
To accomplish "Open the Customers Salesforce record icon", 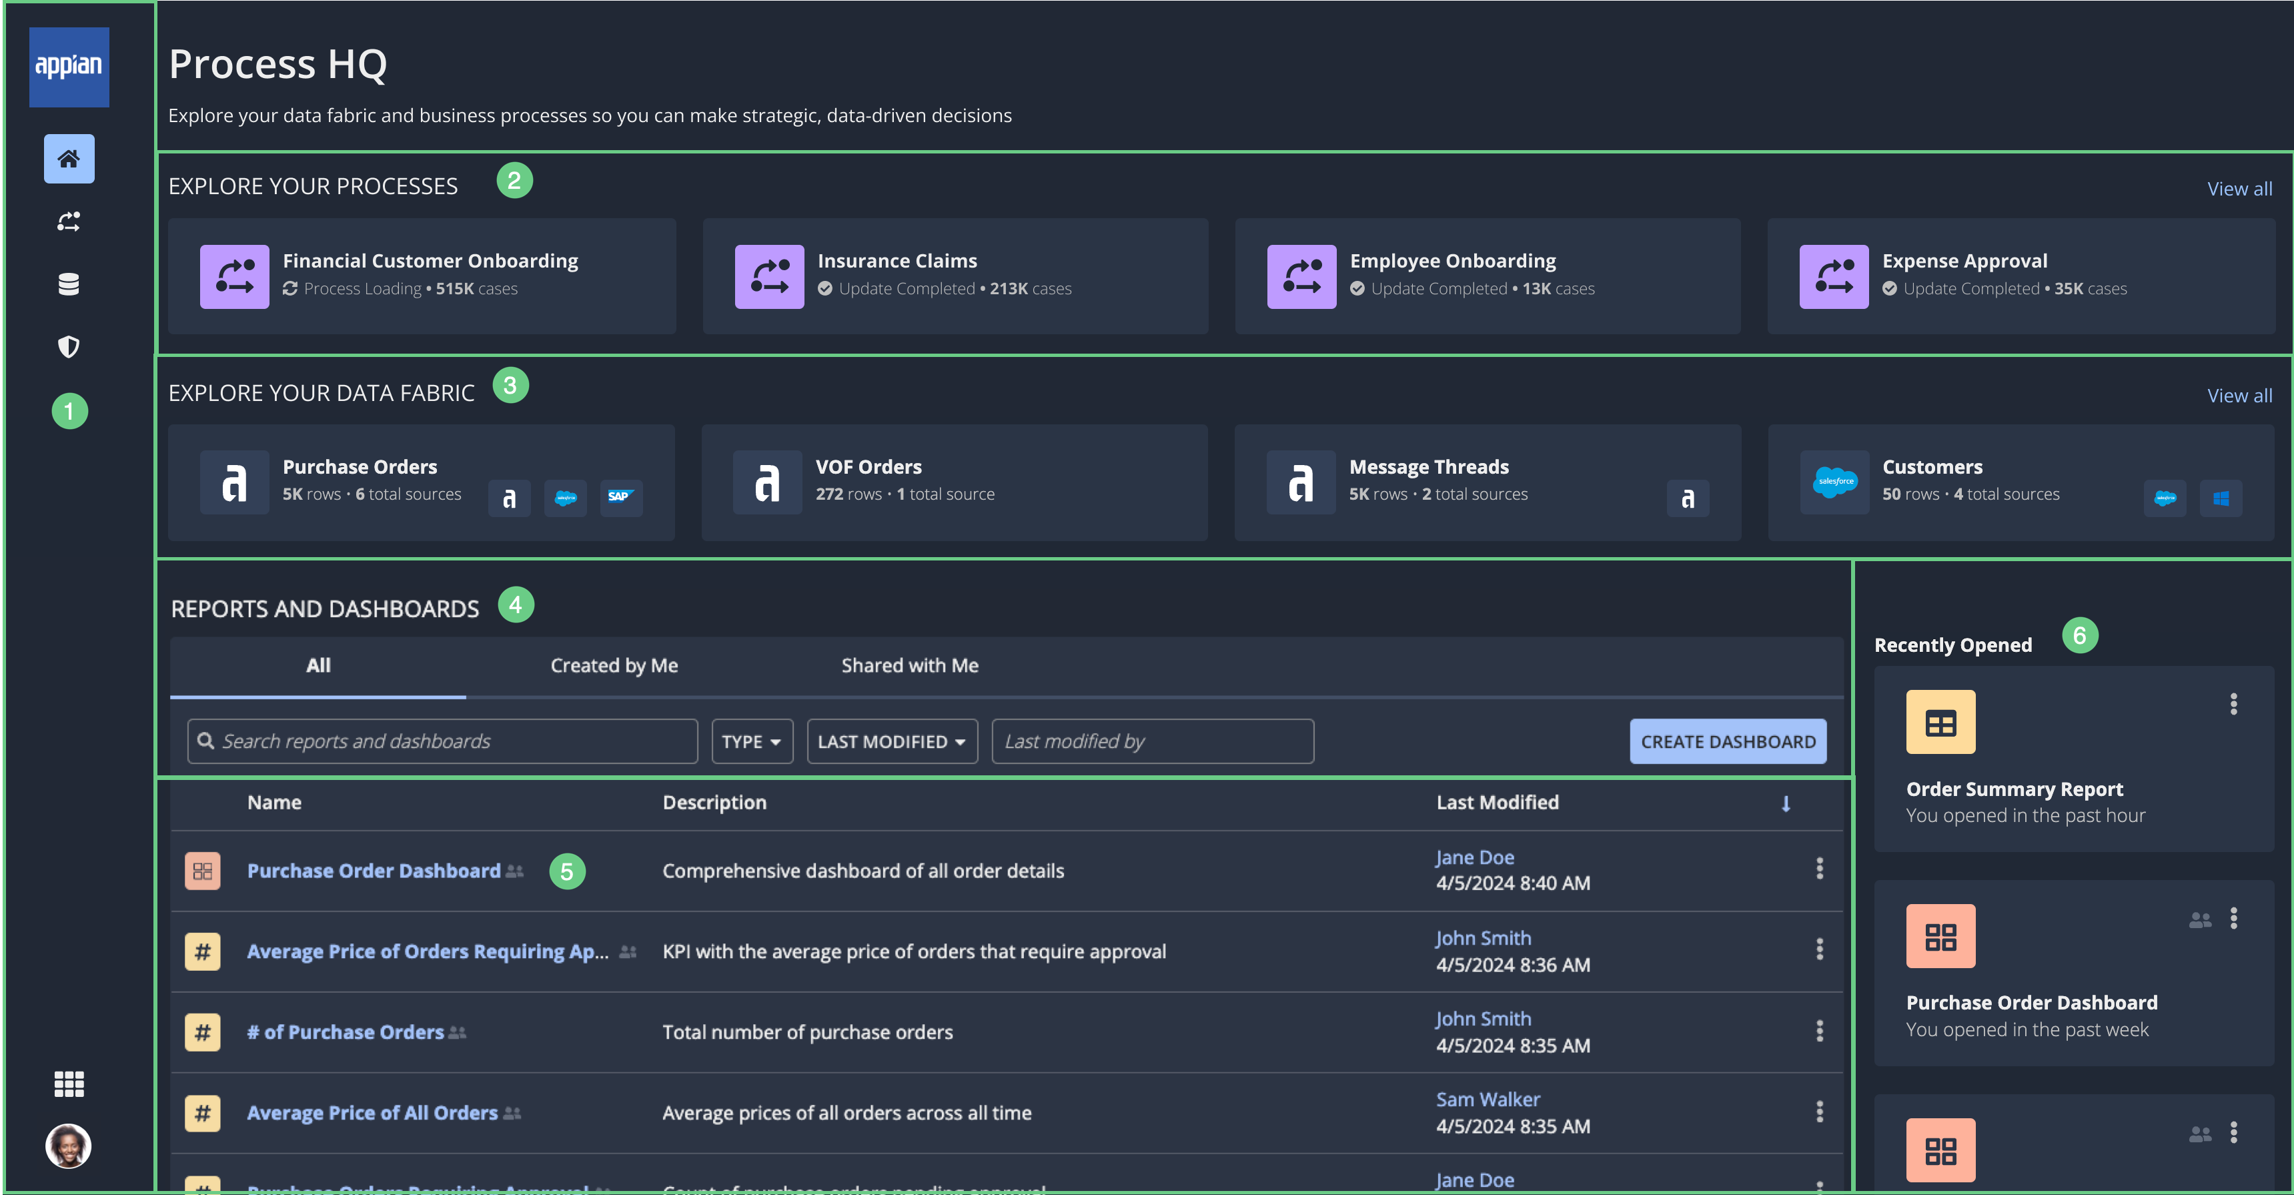I will pos(1834,482).
